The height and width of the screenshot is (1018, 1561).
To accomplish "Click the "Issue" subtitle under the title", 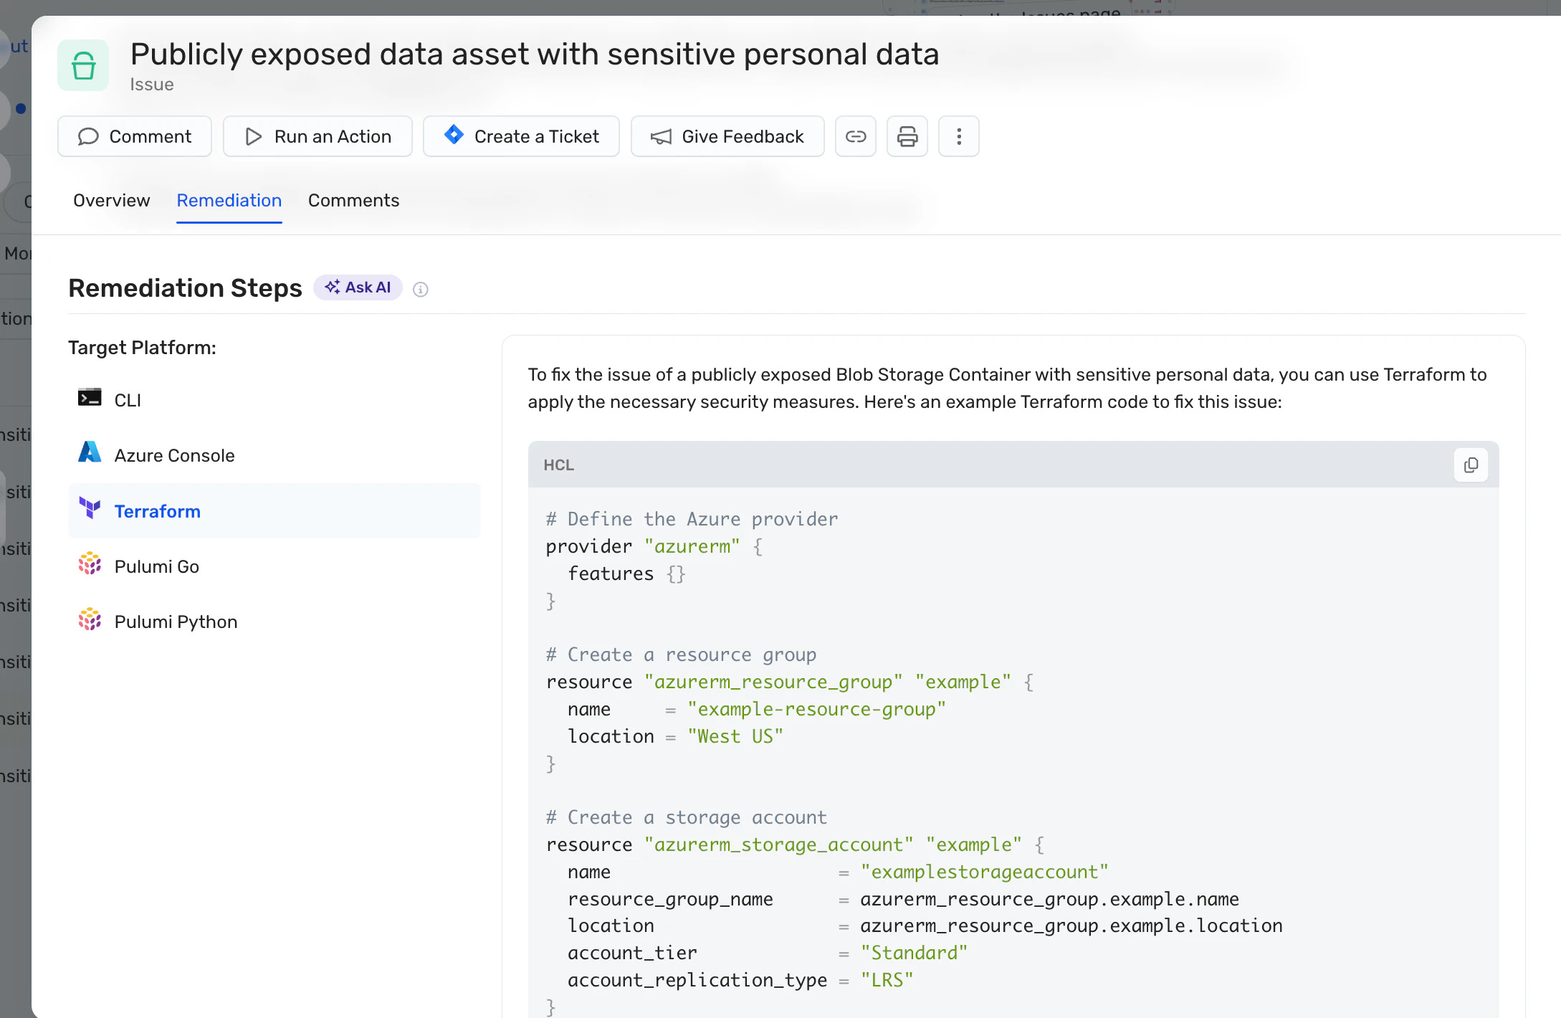I will pos(152,85).
